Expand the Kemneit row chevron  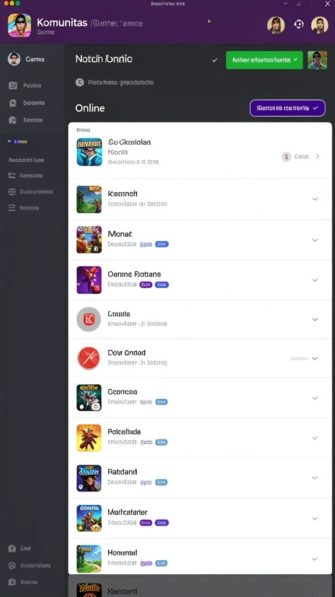point(315,199)
